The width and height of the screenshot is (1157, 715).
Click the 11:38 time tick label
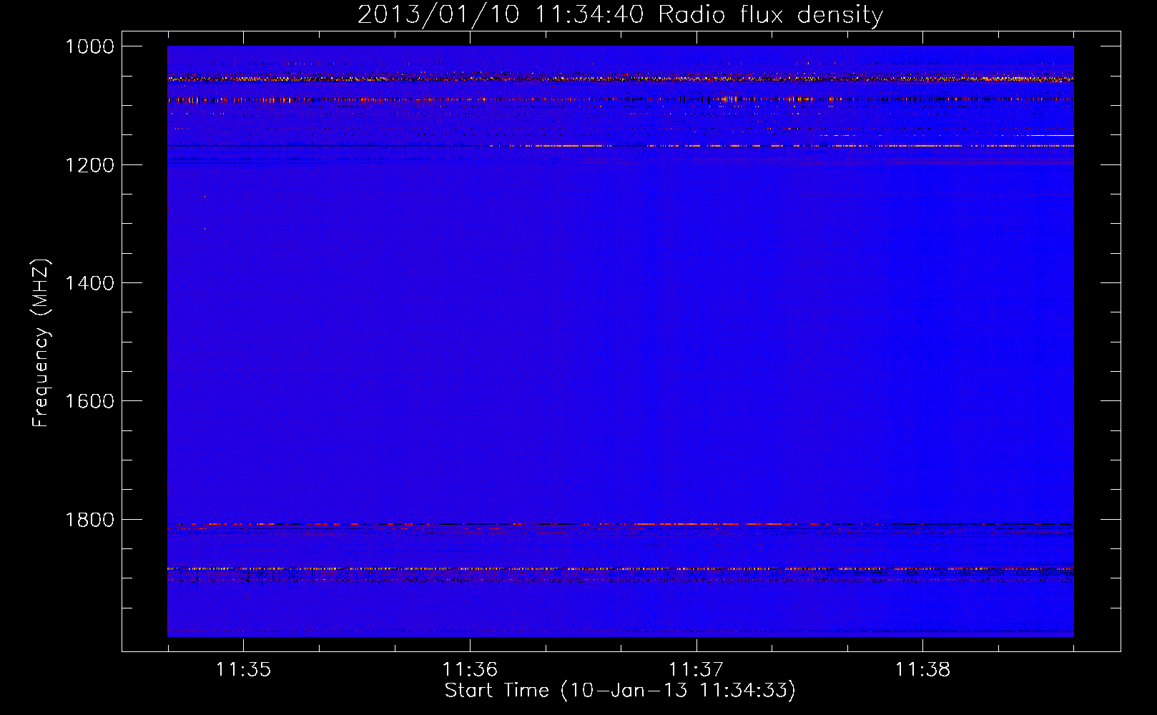click(922, 669)
